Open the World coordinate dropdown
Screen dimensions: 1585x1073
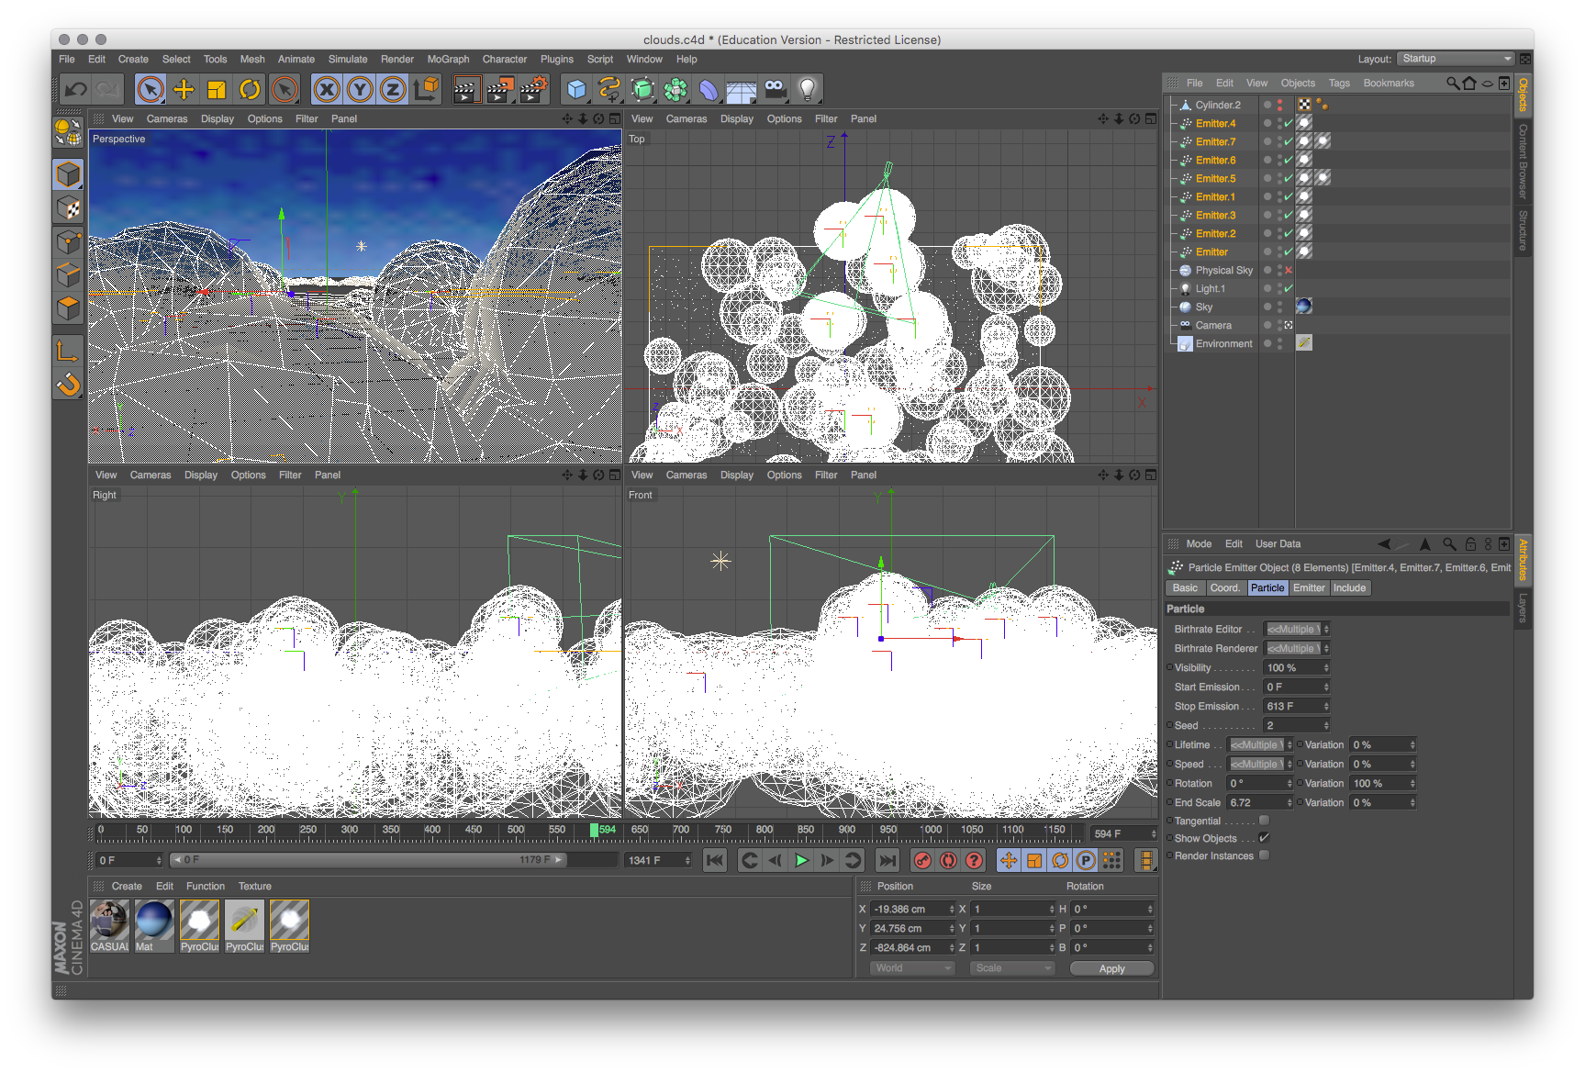coord(911,968)
